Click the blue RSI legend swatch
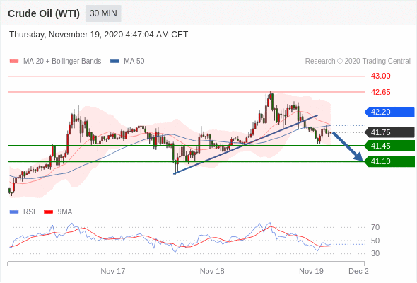This screenshot has width=417, height=283. (x=14, y=212)
